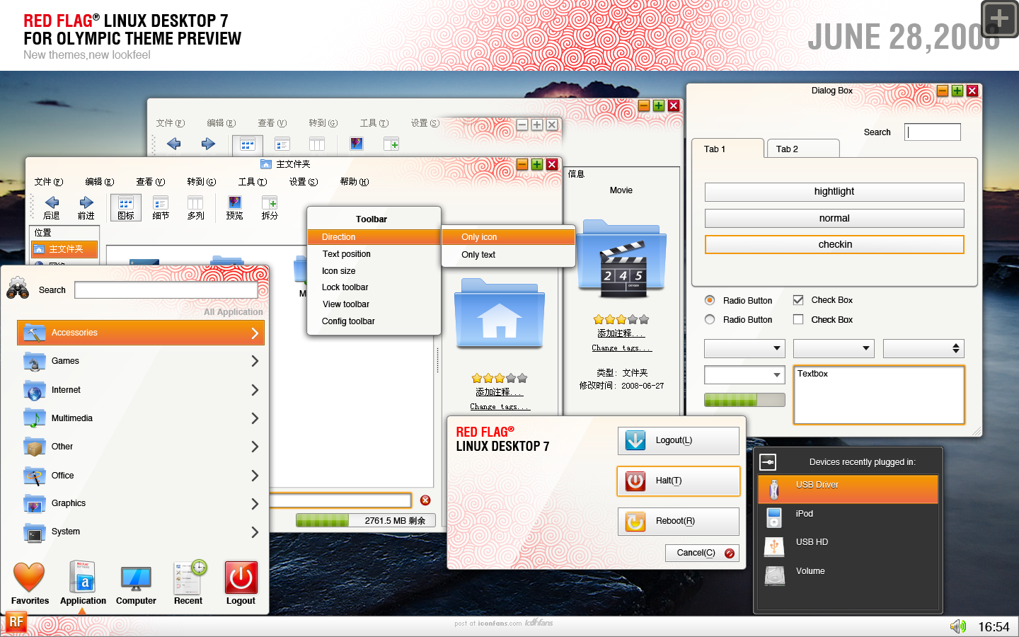Image resolution: width=1019 pixels, height=637 pixels.
Task: Click the forward arrow in the rear file manager
Action: [208, 144]
